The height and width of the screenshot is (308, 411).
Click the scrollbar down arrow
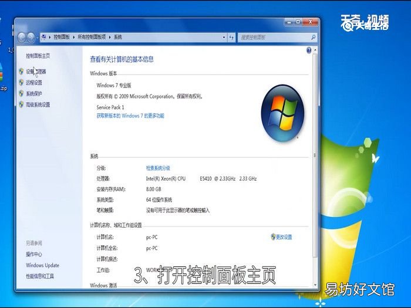[315, 285]
